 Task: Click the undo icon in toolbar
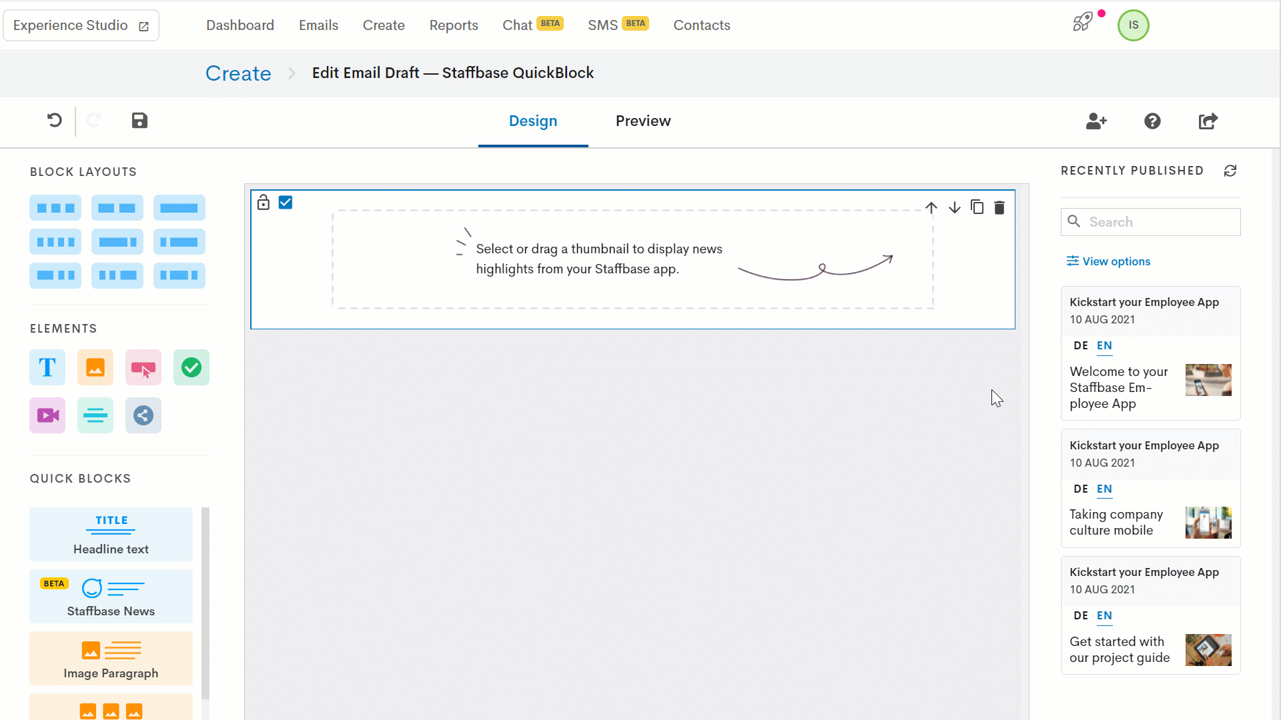coord(55,121)
